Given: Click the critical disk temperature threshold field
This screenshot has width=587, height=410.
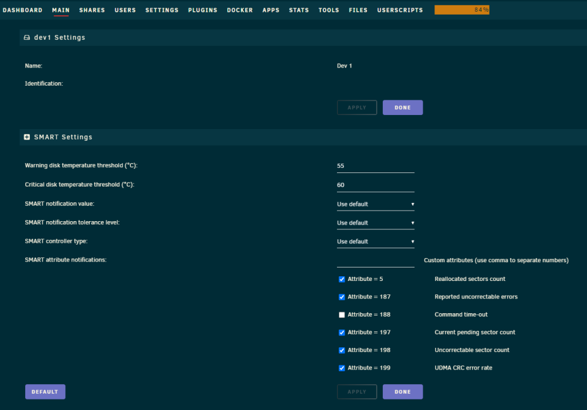Looking at the screenshot, I should click(376, 185).
